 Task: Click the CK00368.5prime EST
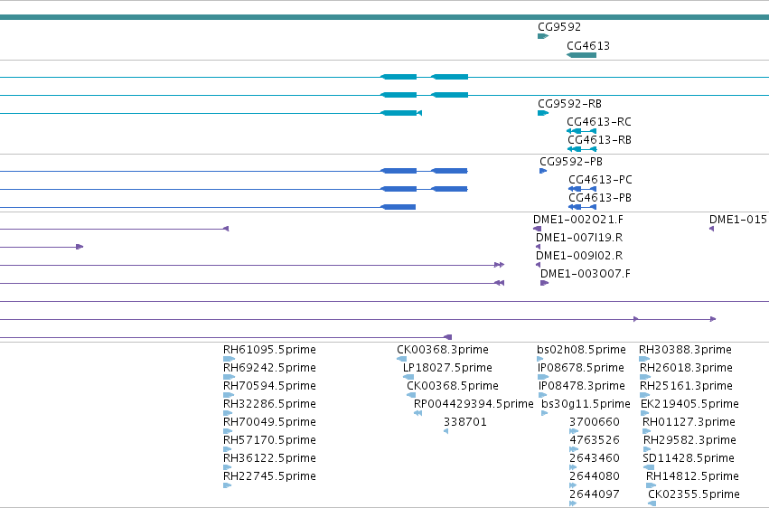(411, 395)
